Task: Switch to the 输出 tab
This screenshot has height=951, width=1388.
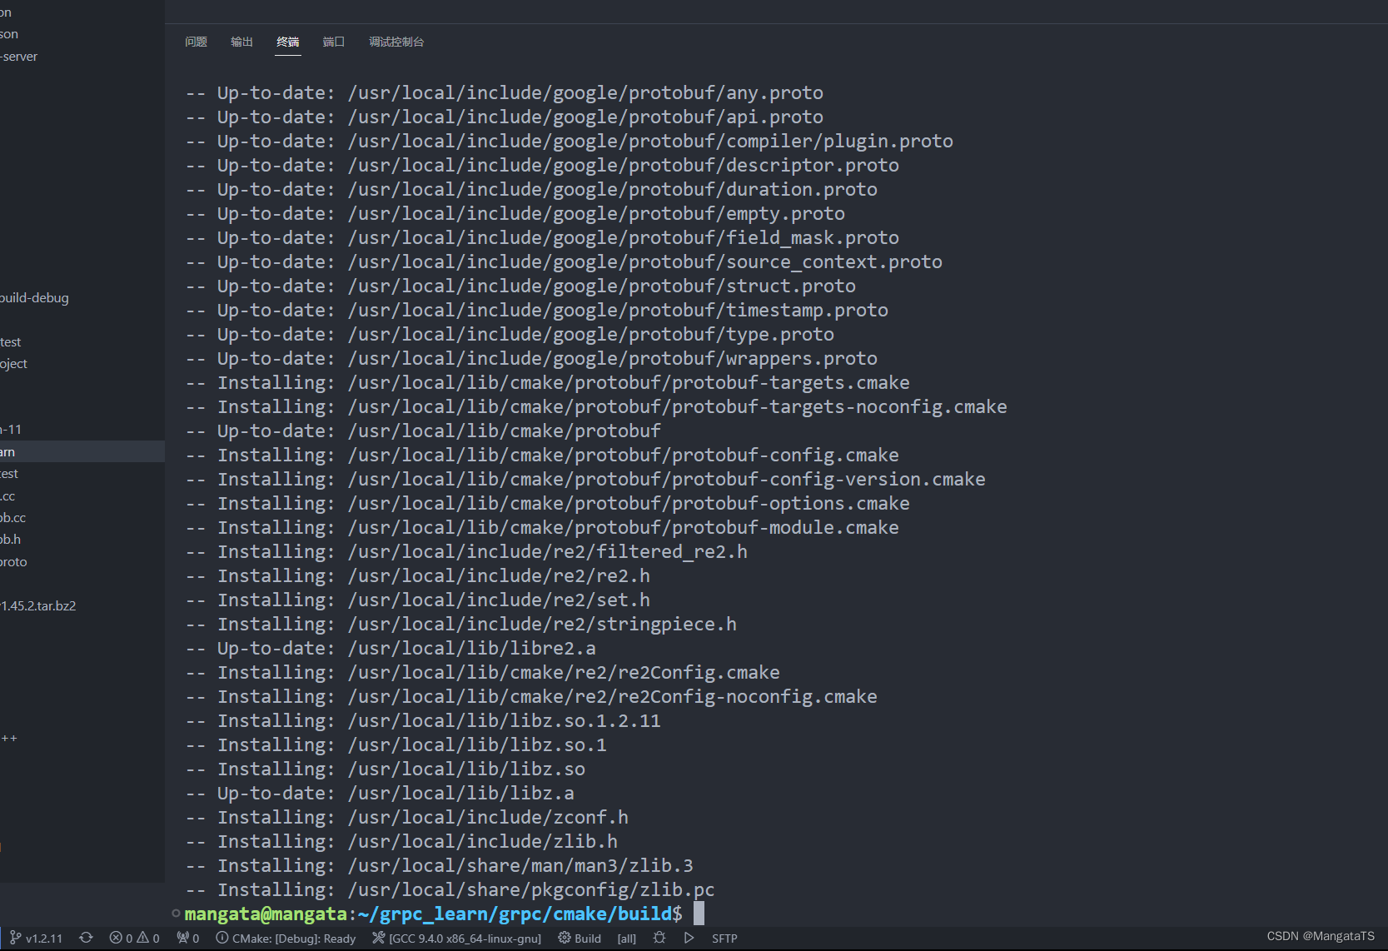Action: point(241,42)
